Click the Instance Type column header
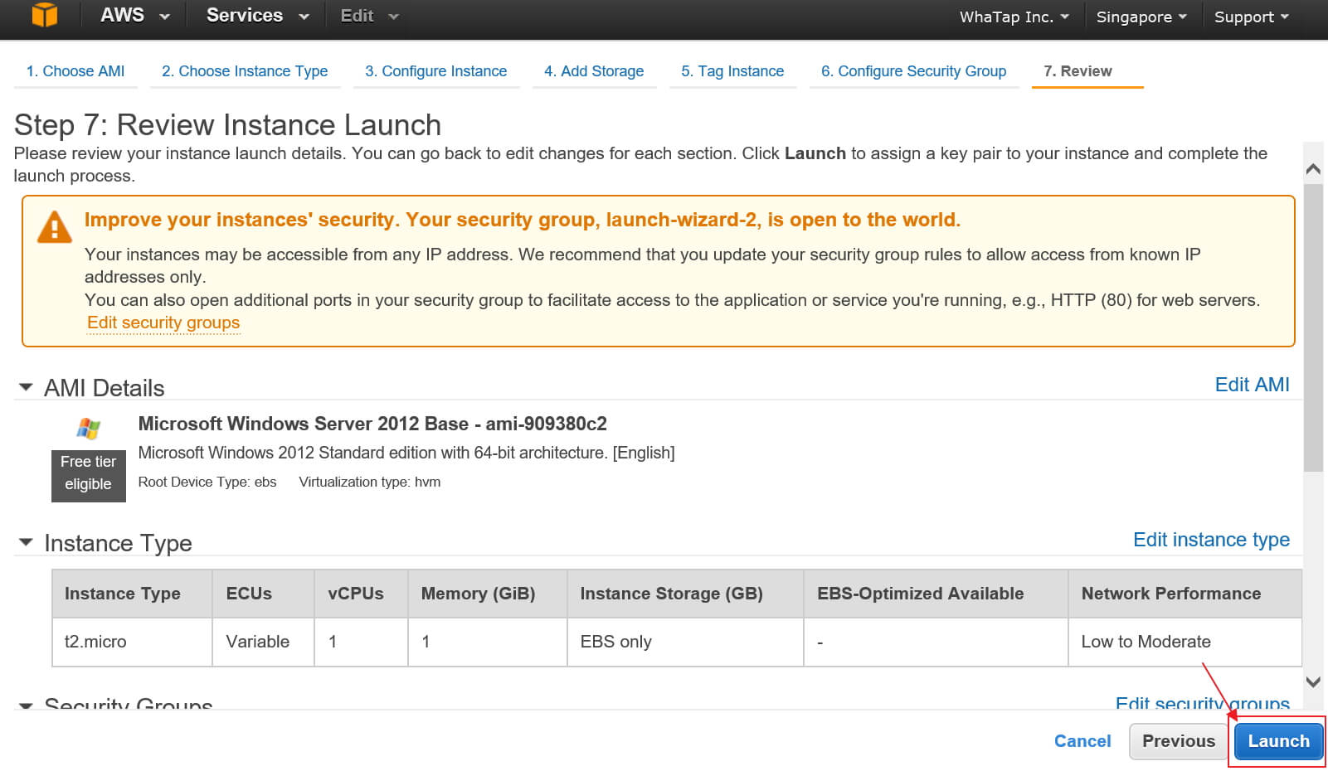1328x771 pixels. pyautogui.click(x=132, y=594)
